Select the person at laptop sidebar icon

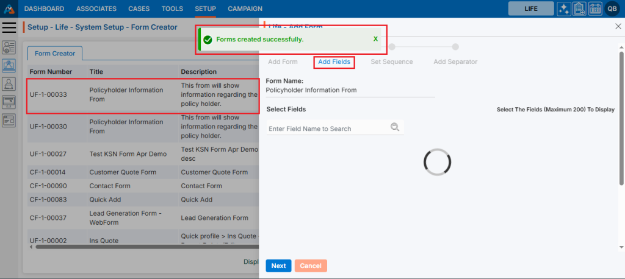(9, 83)
